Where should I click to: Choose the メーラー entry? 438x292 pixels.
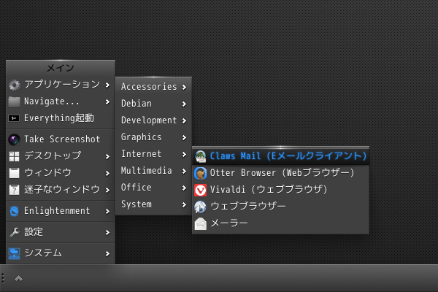(x=280, y=223)
